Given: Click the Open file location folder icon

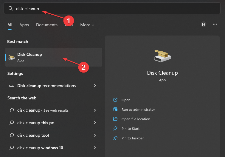Looking at the screenshot, I should [x=115, y=119].
